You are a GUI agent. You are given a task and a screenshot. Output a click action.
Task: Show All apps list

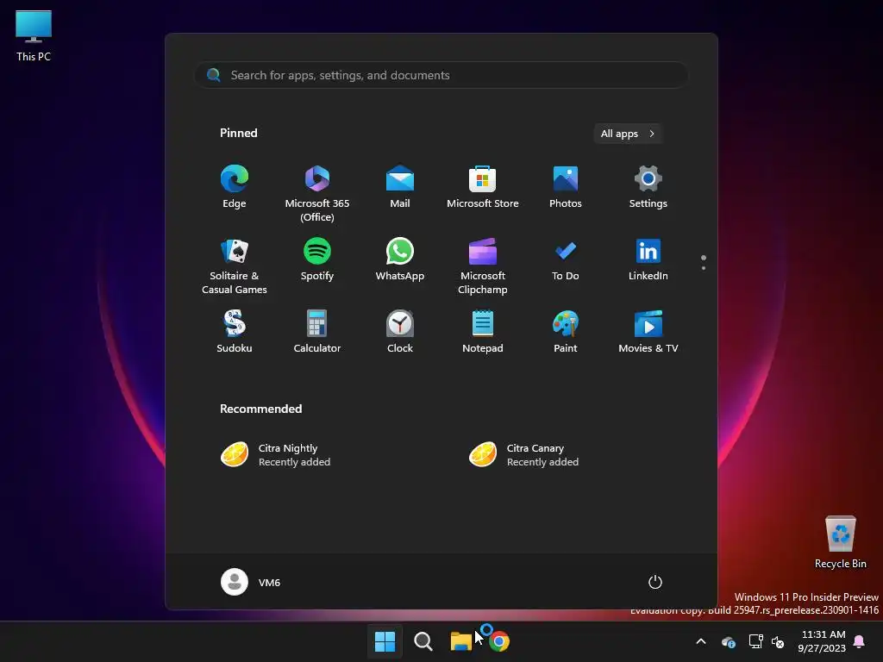pyautogui.click(x=628, y=134)
